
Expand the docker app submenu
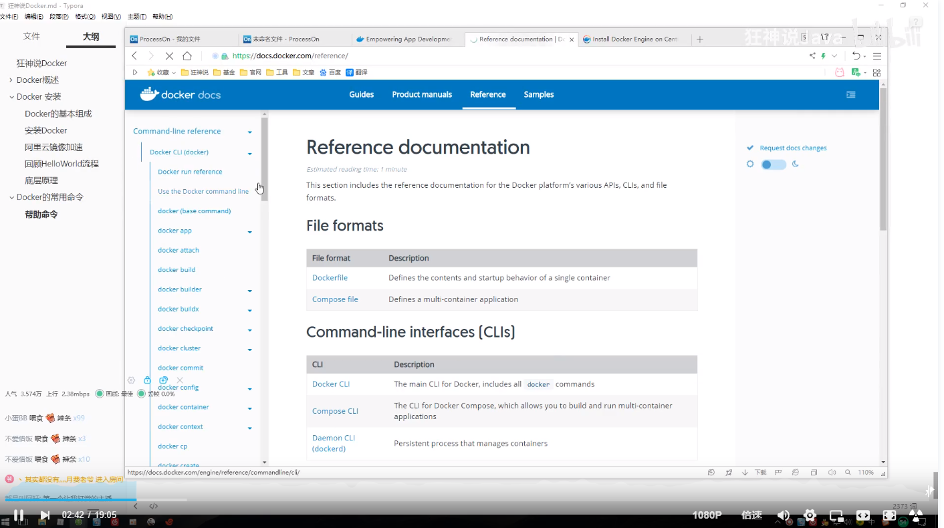(x=249, y=233)
